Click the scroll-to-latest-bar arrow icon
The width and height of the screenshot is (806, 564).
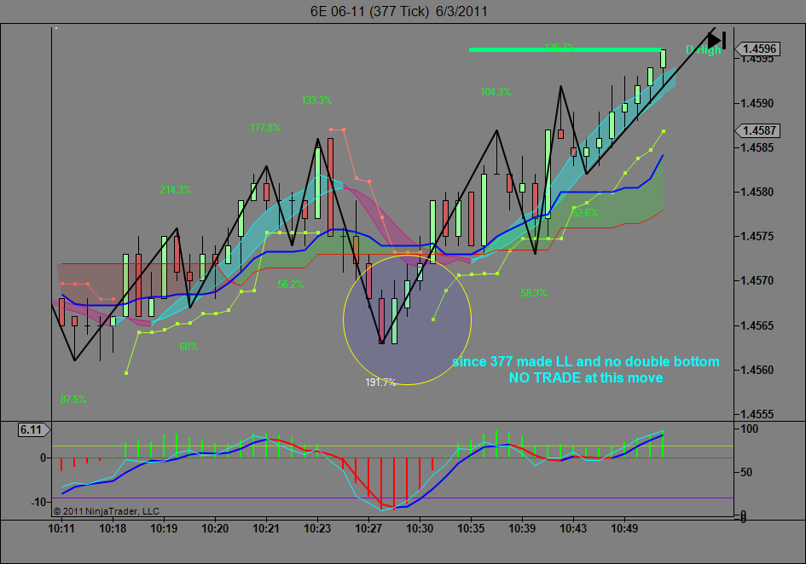[716, 40]
